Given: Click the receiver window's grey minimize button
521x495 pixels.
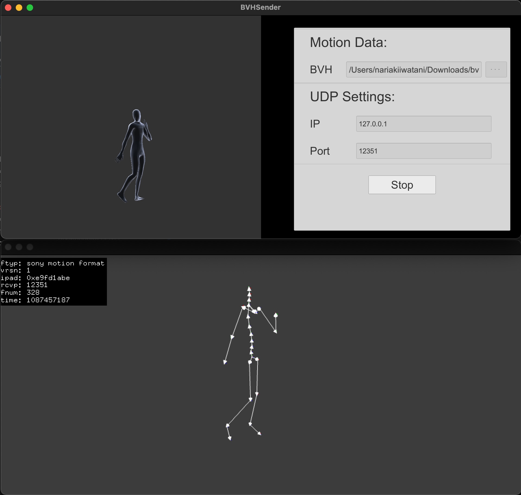Looking at the screenshot, I should [19, 247].
